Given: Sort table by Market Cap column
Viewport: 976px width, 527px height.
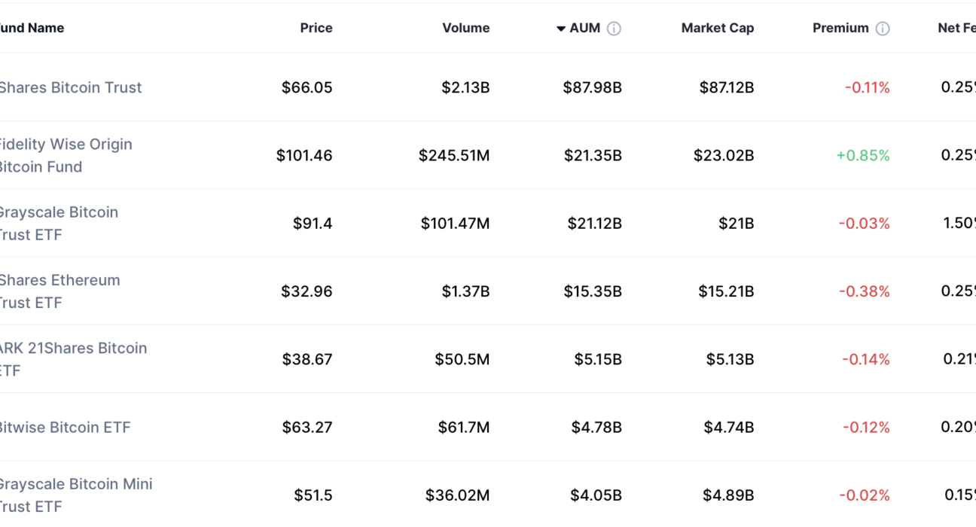Looking at the screenshot, I should click(718, 28).
